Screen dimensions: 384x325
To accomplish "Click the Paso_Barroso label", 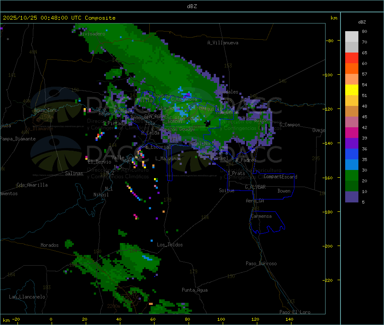I will (x=261, y=264).
